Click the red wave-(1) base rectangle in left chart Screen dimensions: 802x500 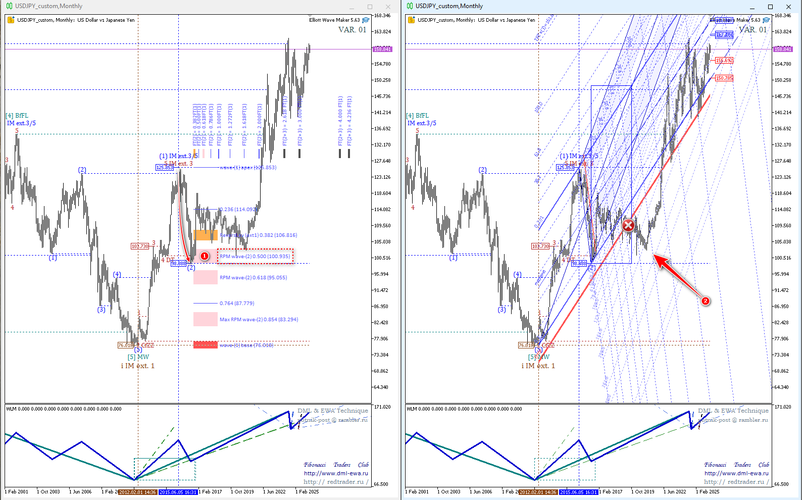click(x=206, y=345)
